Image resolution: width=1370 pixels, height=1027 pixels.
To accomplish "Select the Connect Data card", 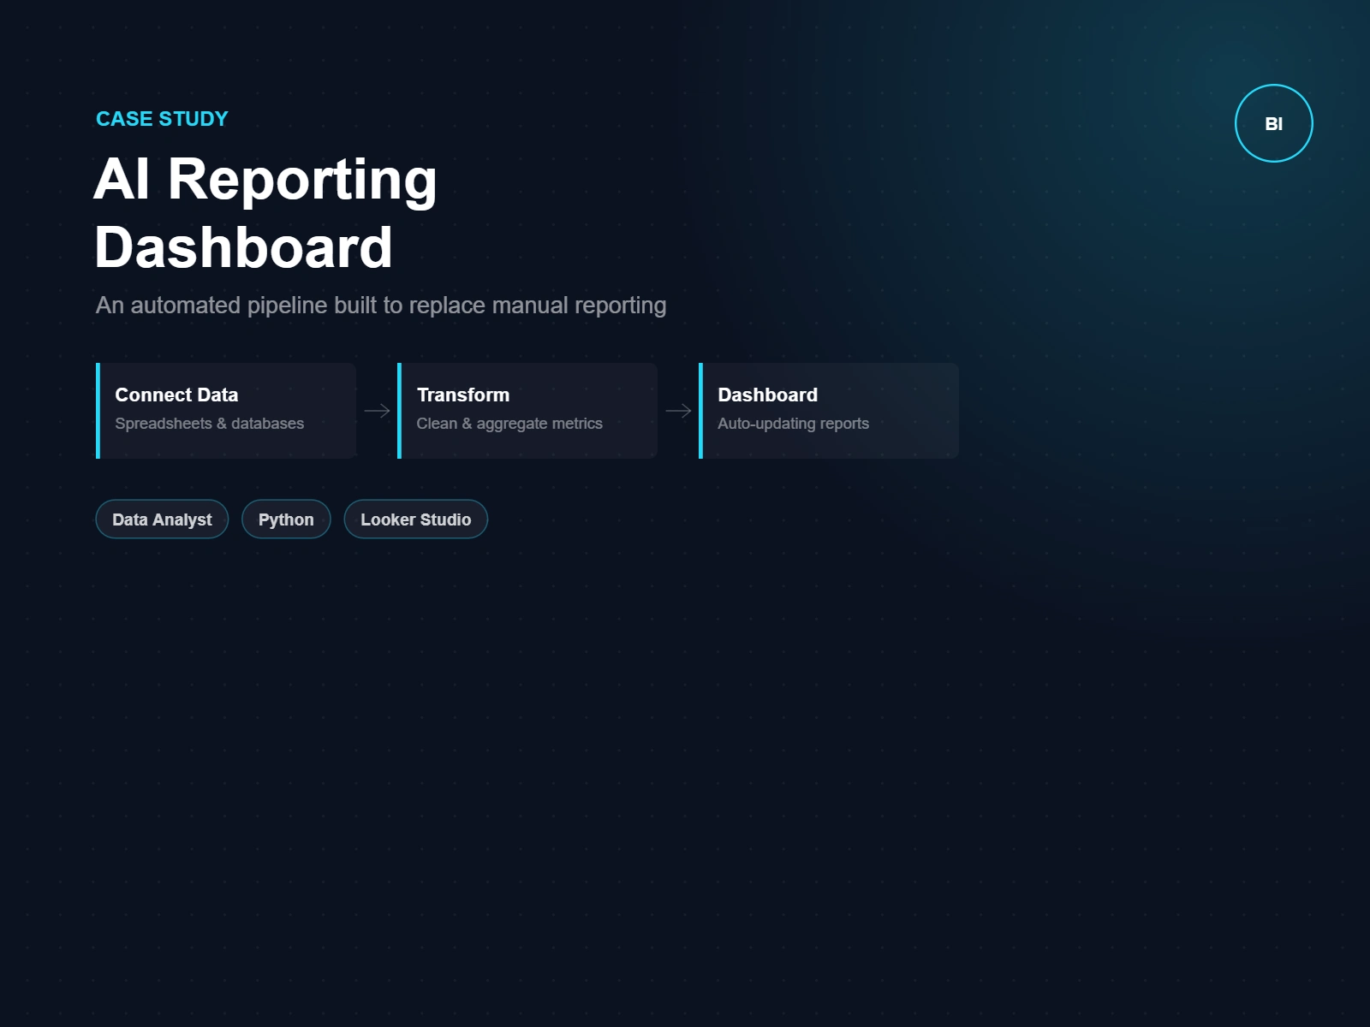I will coord(226,411).
